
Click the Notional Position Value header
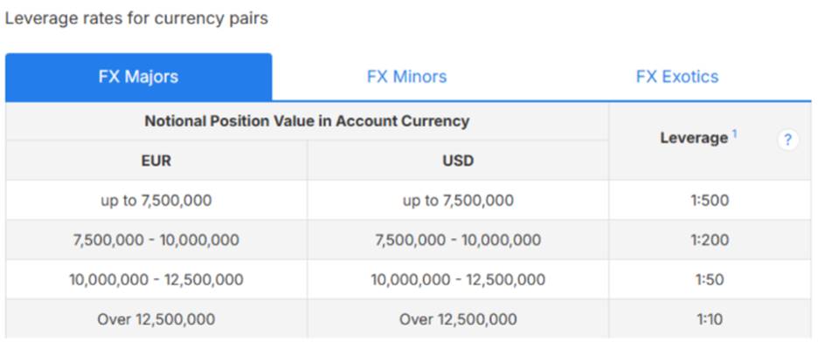[307, 121]
